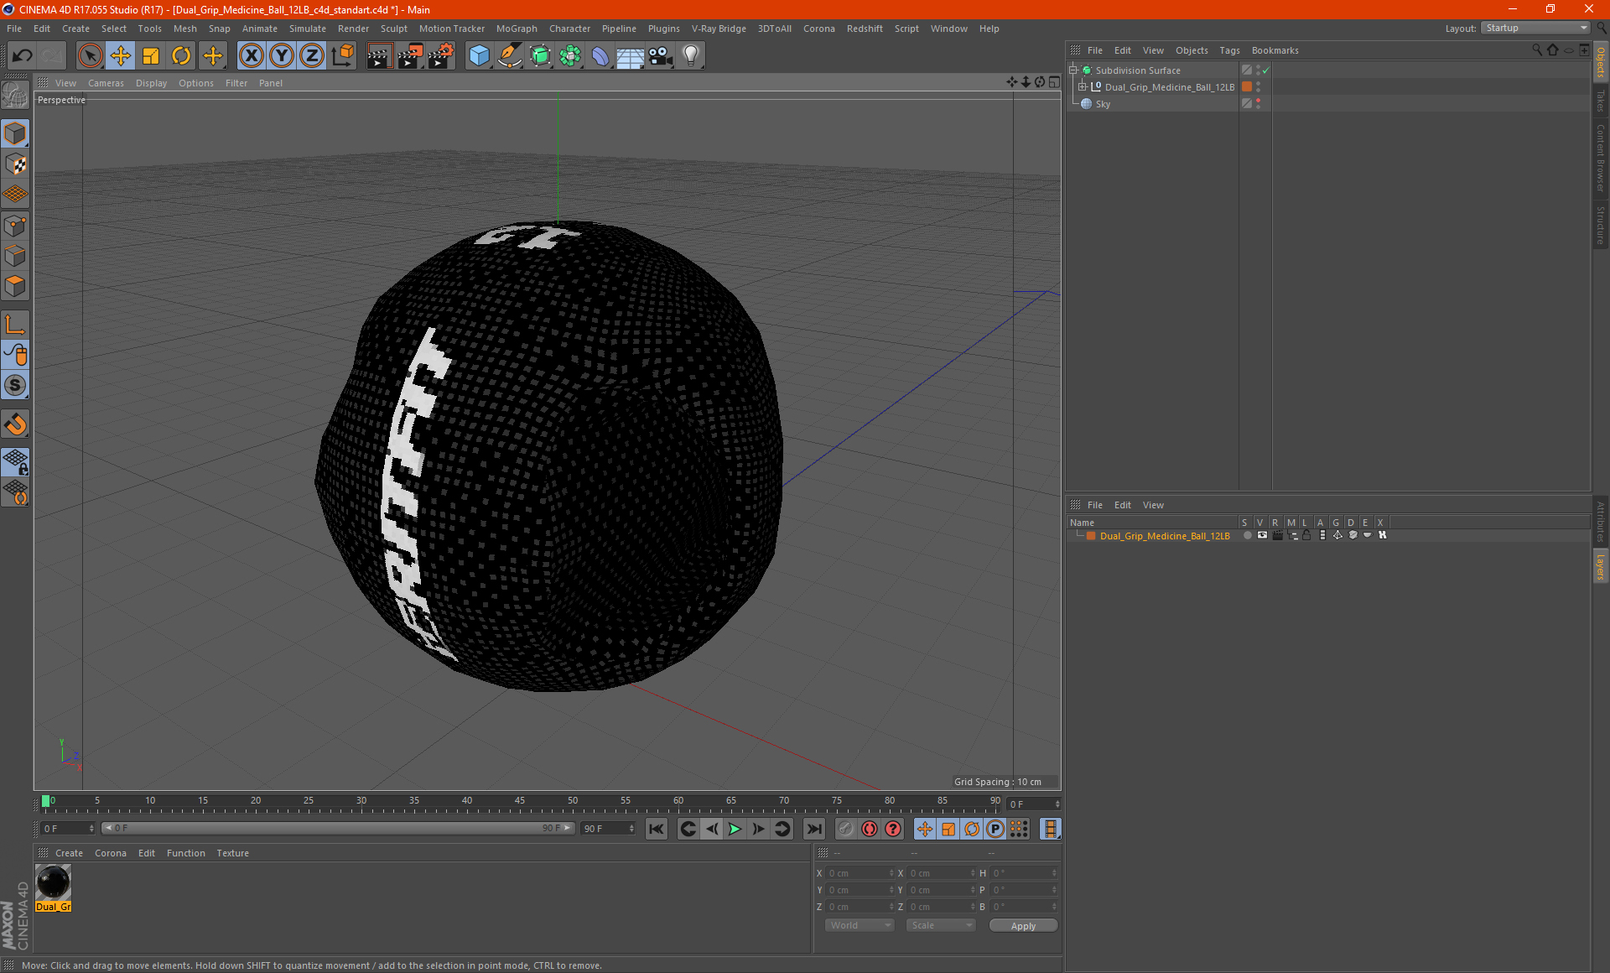Open the deformer bend icon

click(600, 56)
